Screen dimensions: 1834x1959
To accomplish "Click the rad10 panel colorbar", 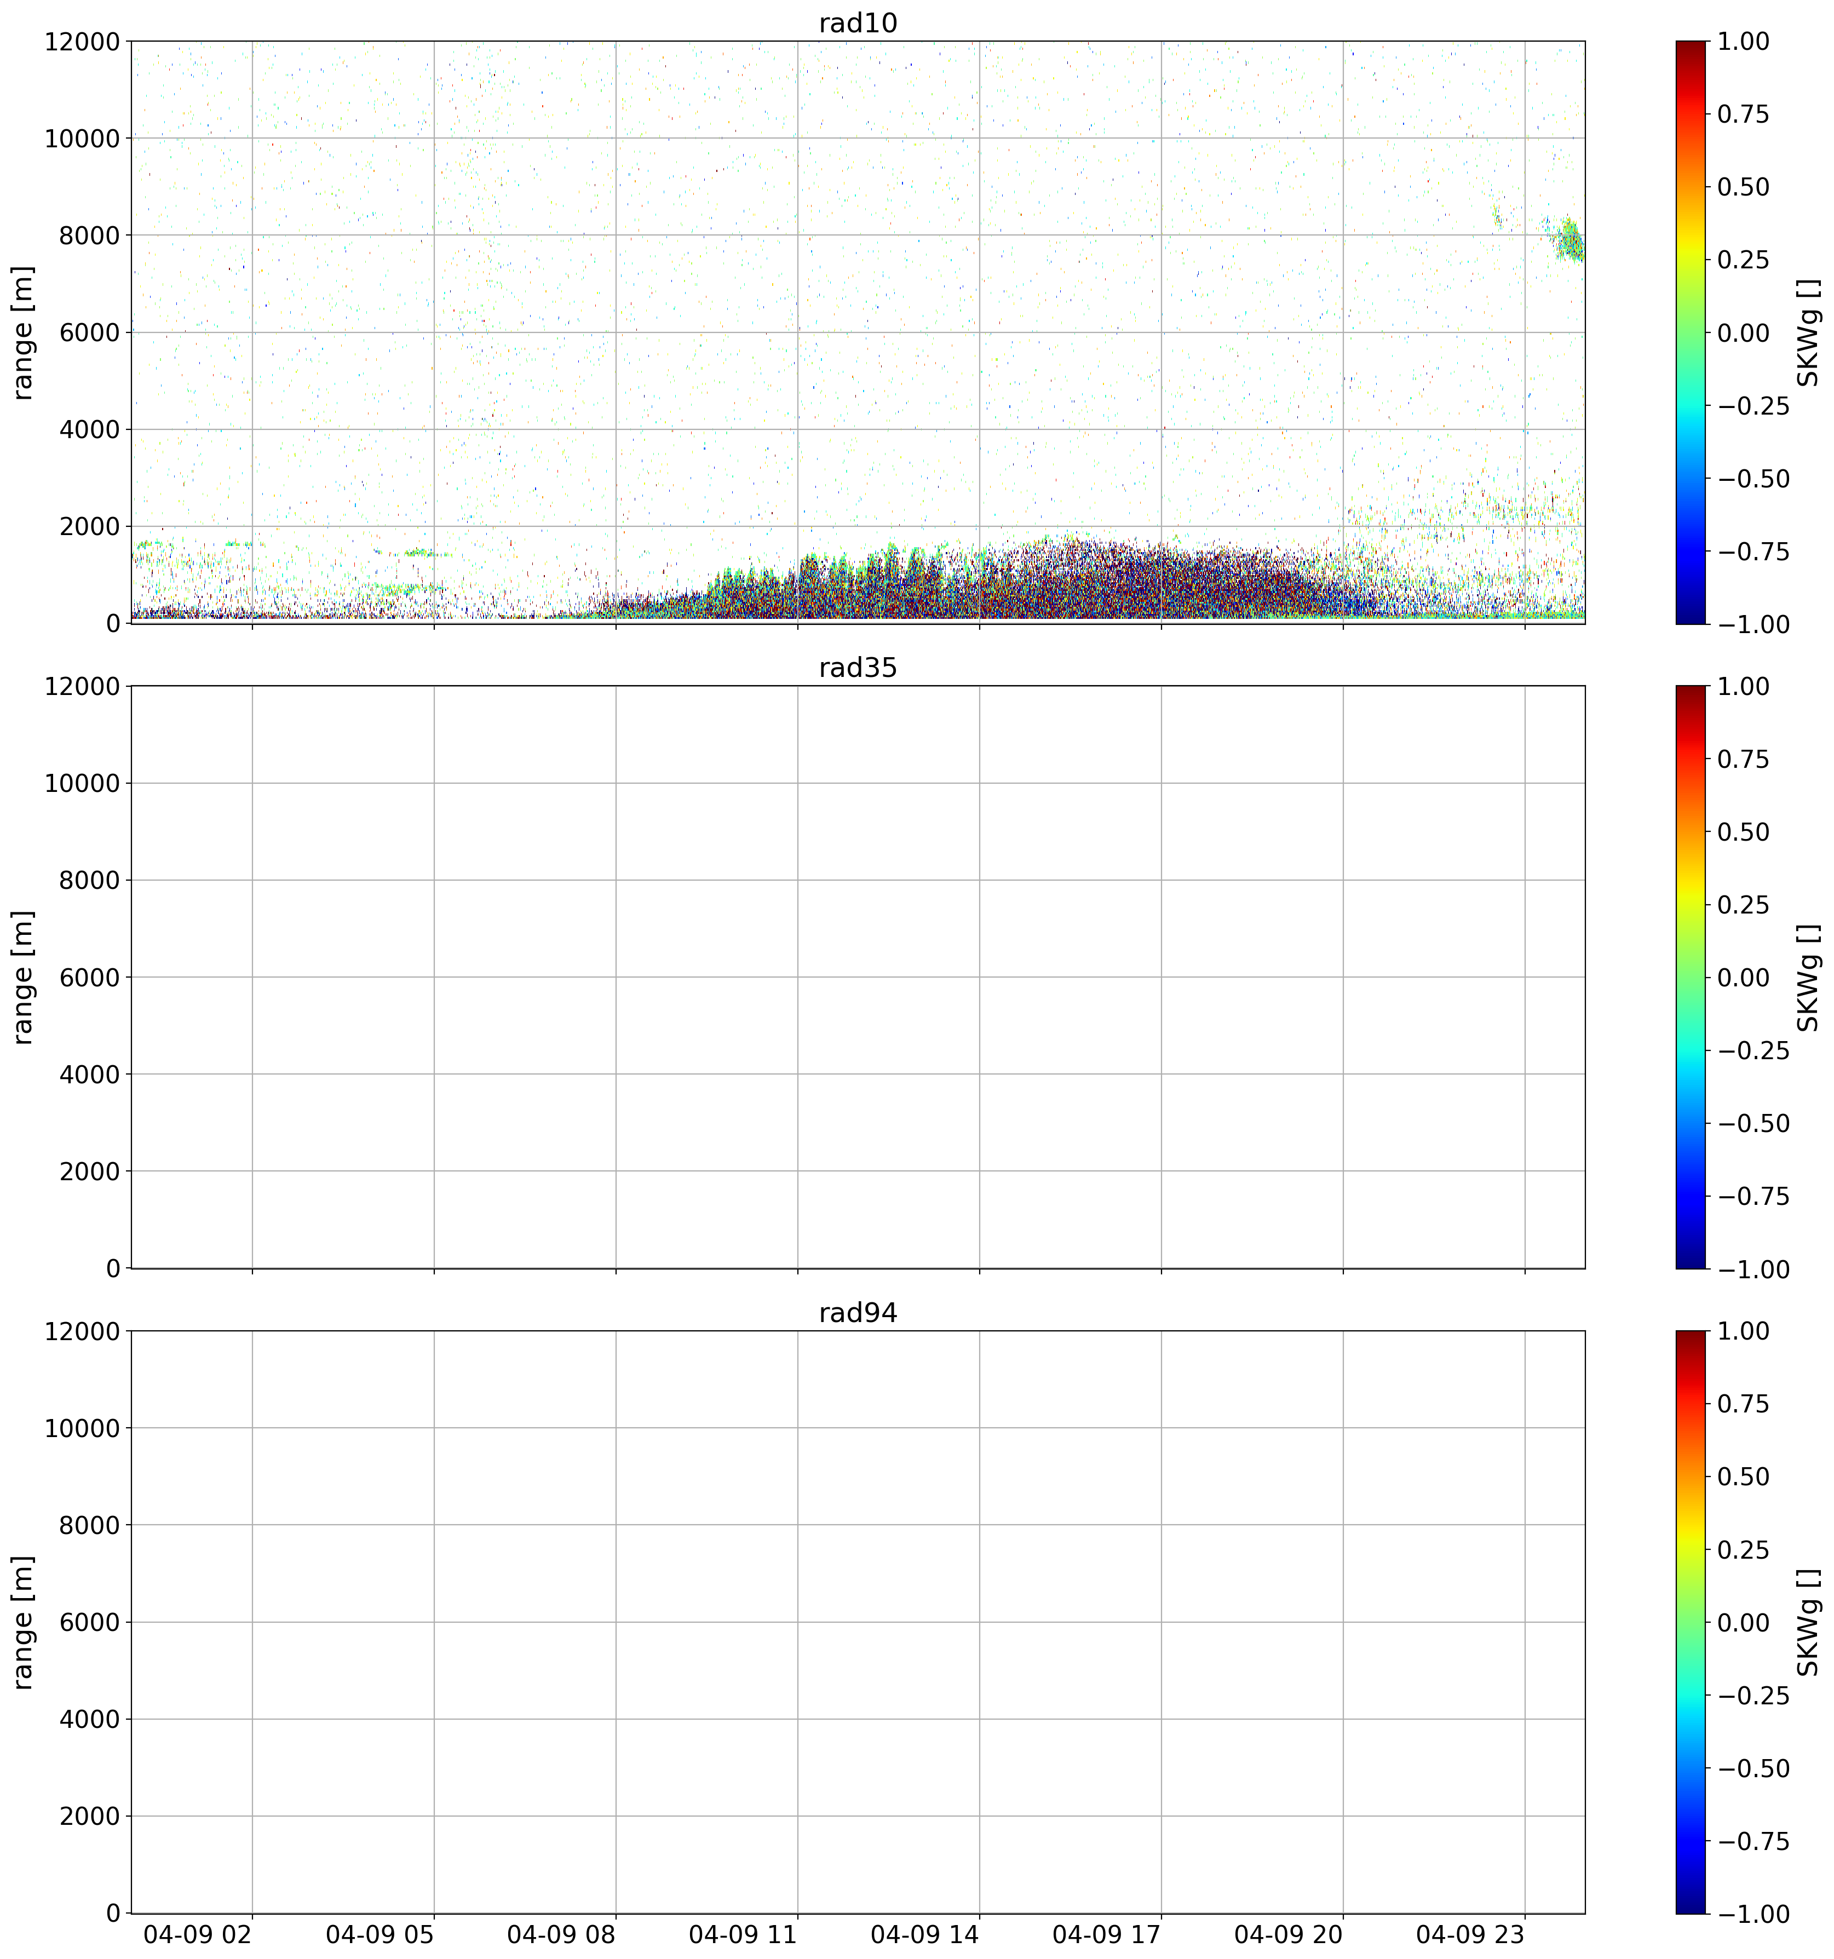I will click(x=1690, y=332).
